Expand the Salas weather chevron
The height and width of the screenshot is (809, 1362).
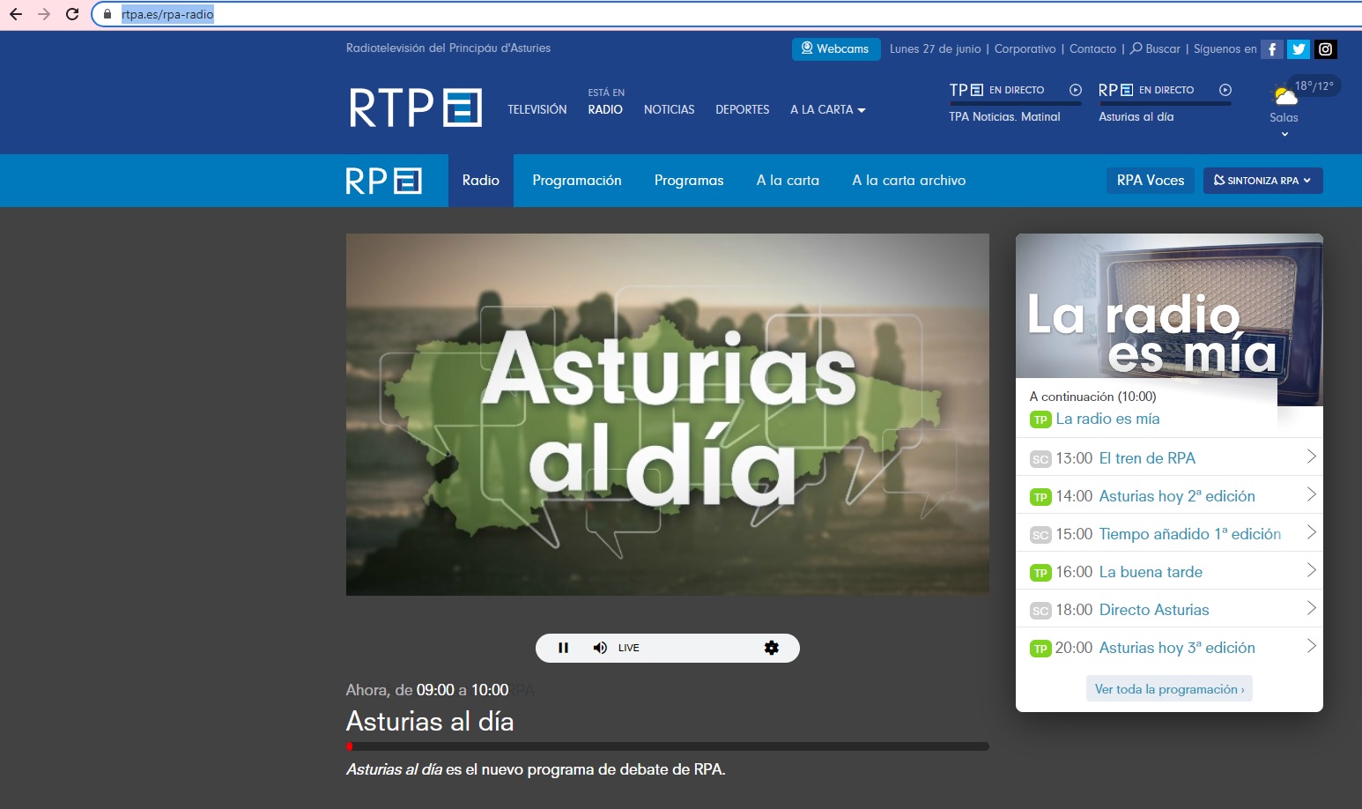tap(1284, 134)
